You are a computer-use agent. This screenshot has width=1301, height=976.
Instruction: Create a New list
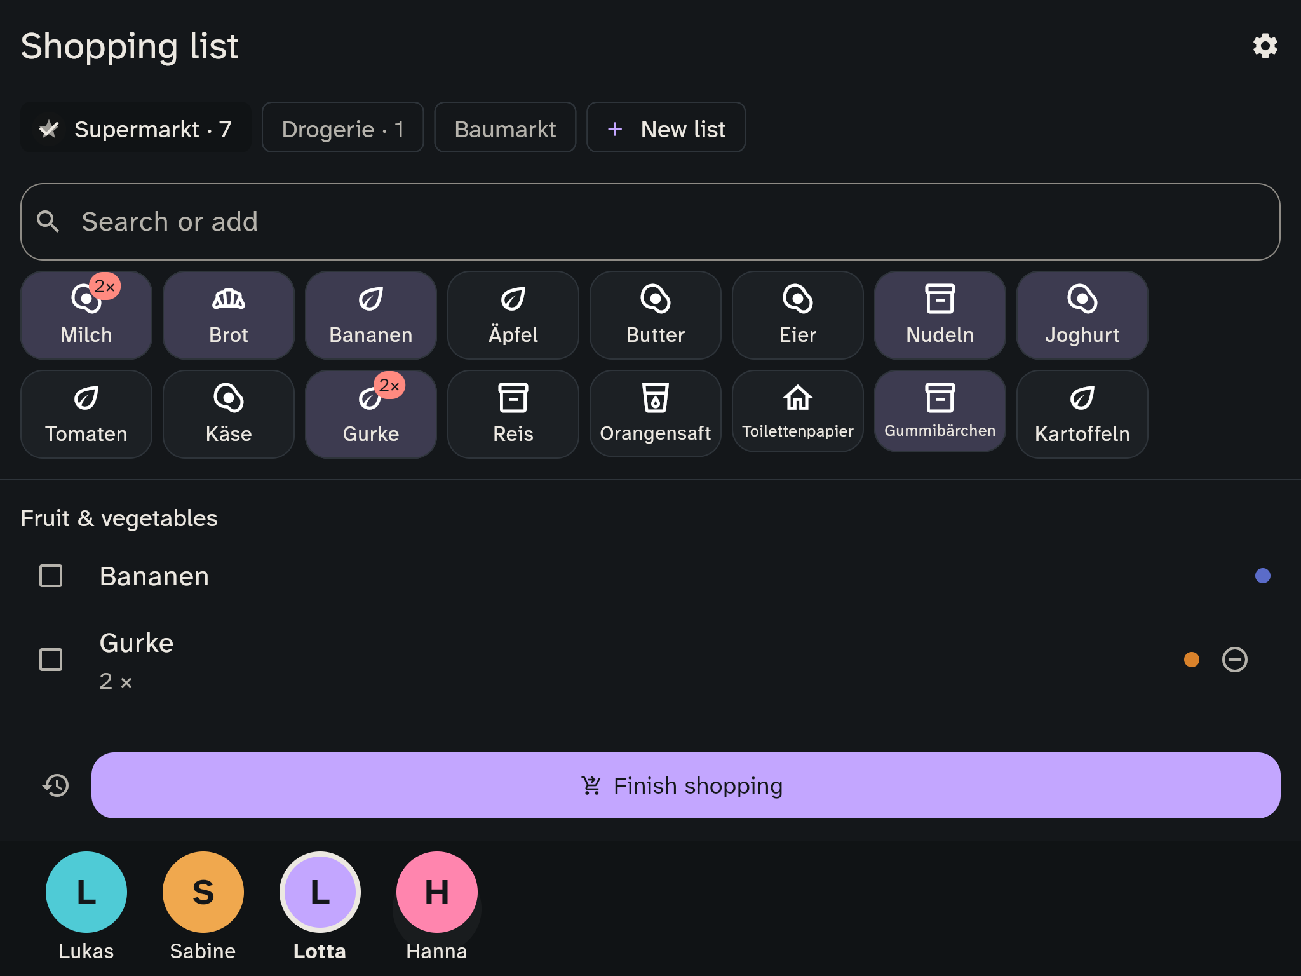(x=666, y=127)
